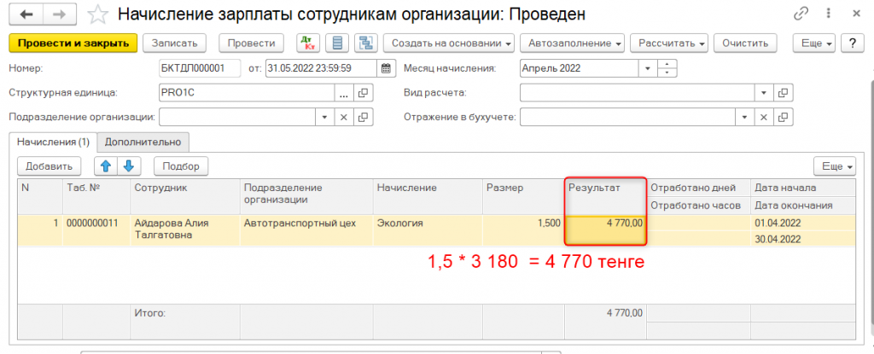
Task: Click the document report list icon
Action: click(x=337, y=43)
